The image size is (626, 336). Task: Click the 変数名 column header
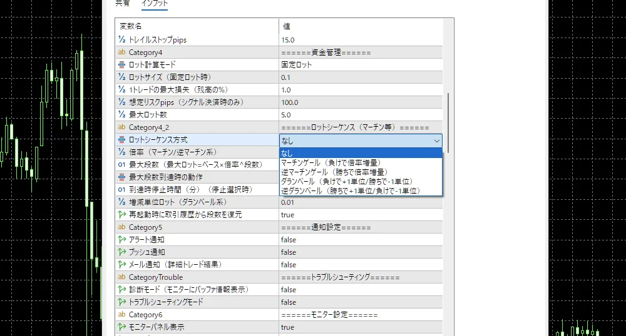pyautogui.click(x=197, y=26)
